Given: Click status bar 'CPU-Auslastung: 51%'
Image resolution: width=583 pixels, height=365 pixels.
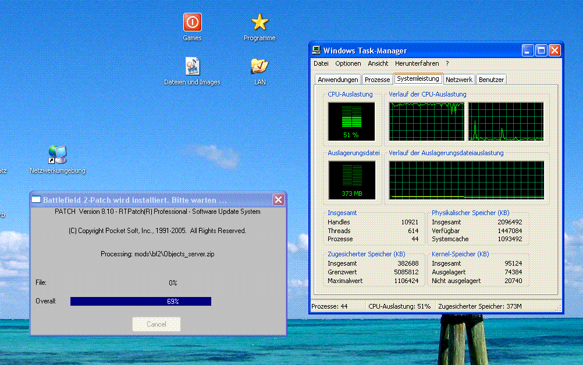Looking at the screenshot, I should click(399, 306).
